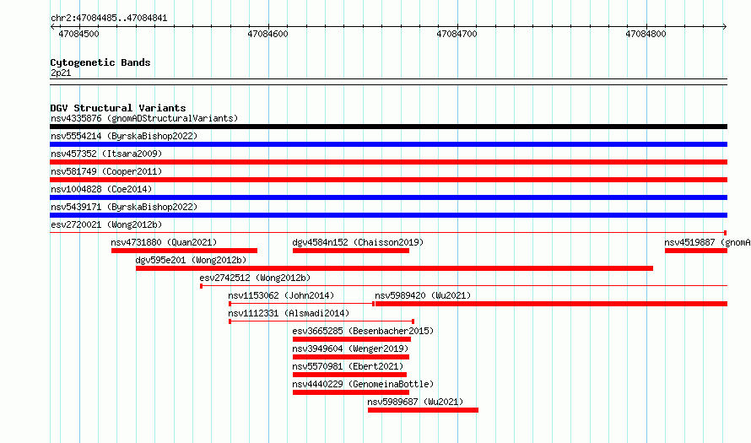The height and width of the screenshot is (443, 751).
Task: Click the 47084800 ruler position label
Action: [646, 34]
